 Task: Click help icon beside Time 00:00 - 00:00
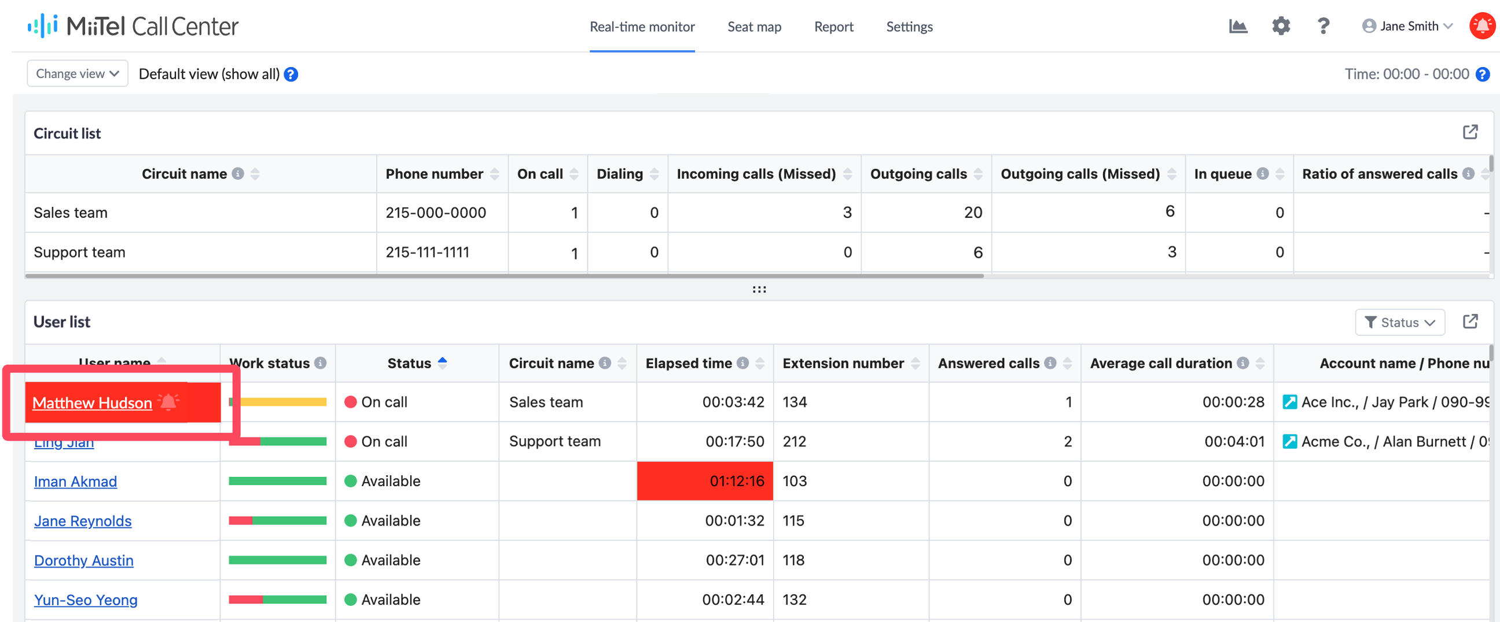[1483, 75]
